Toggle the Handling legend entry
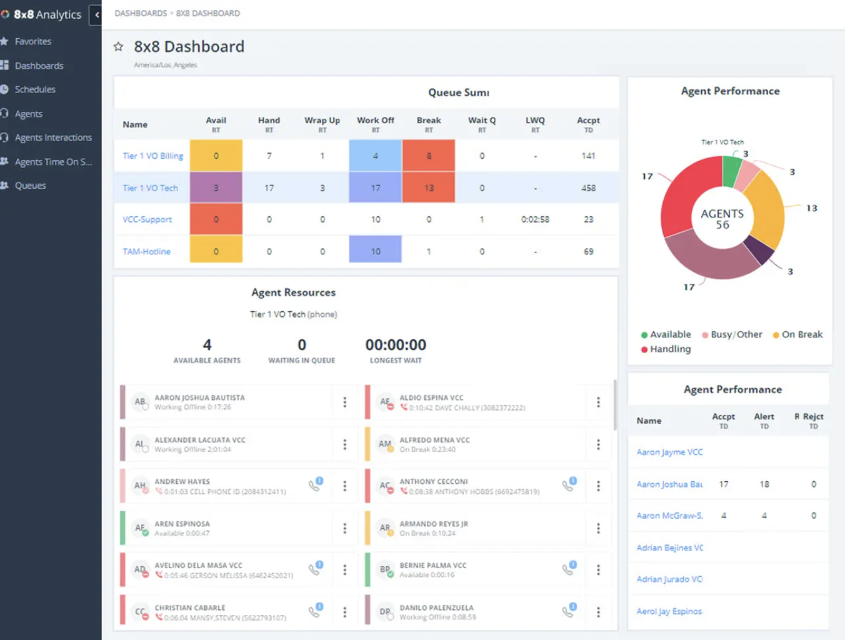The width and height of the screenshot is (845, 640). (666, 349)
